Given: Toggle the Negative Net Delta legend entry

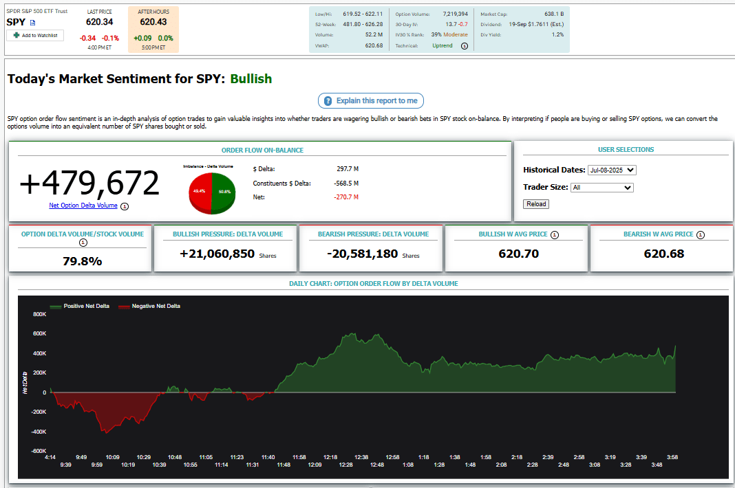Looking at the screenshot, I should [x=149, y=307].
